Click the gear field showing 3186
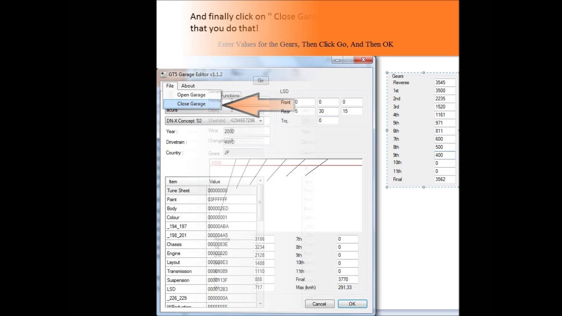This screenshot has width=562, height=316. tap(264, 239)
